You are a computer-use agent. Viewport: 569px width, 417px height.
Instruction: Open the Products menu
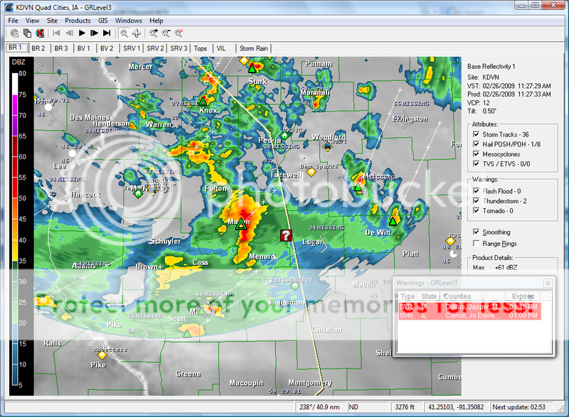78,21
